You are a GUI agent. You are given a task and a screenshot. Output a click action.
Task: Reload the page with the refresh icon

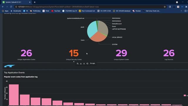click(x=11, y=7)
